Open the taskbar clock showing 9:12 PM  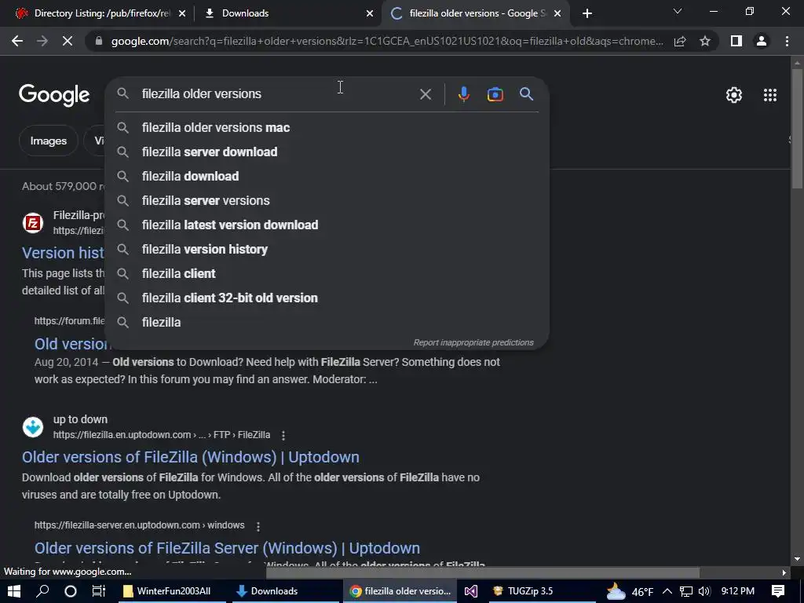tap(737, 591)
